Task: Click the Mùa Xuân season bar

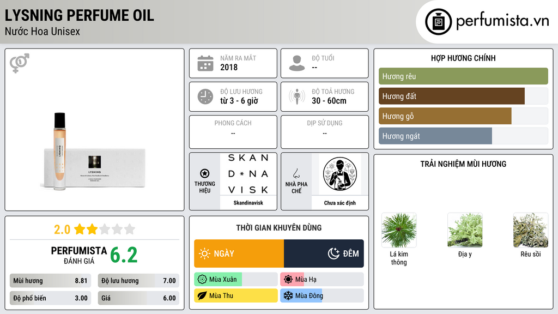Action: point(236,280)
